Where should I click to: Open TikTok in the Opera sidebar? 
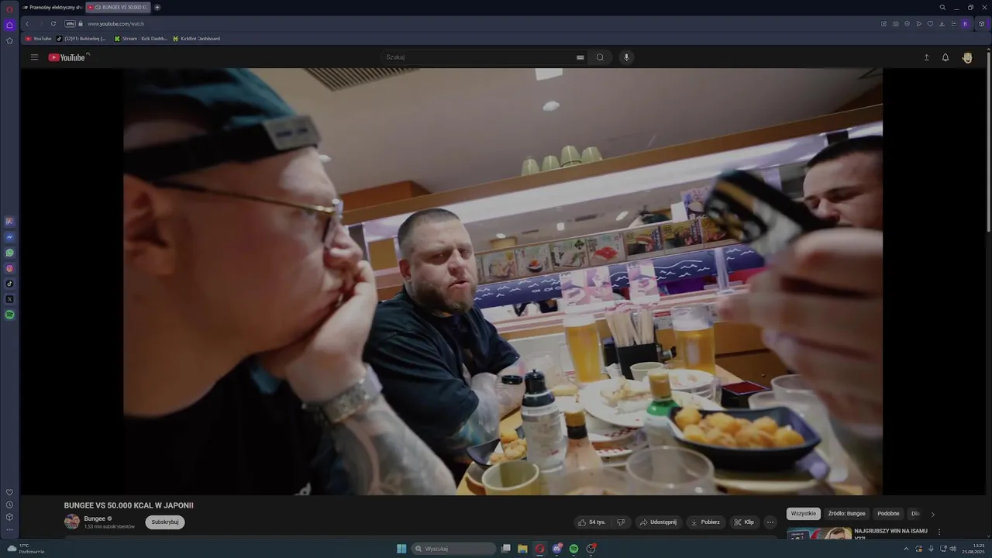[x=9, y=284]
